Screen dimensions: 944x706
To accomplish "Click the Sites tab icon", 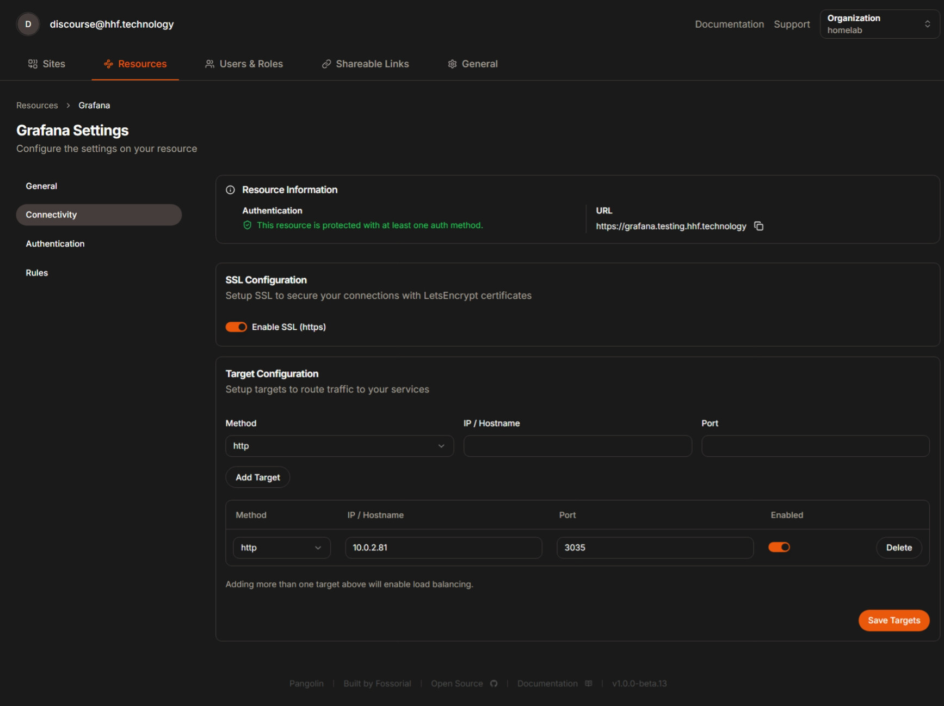I will coord(33,64).
